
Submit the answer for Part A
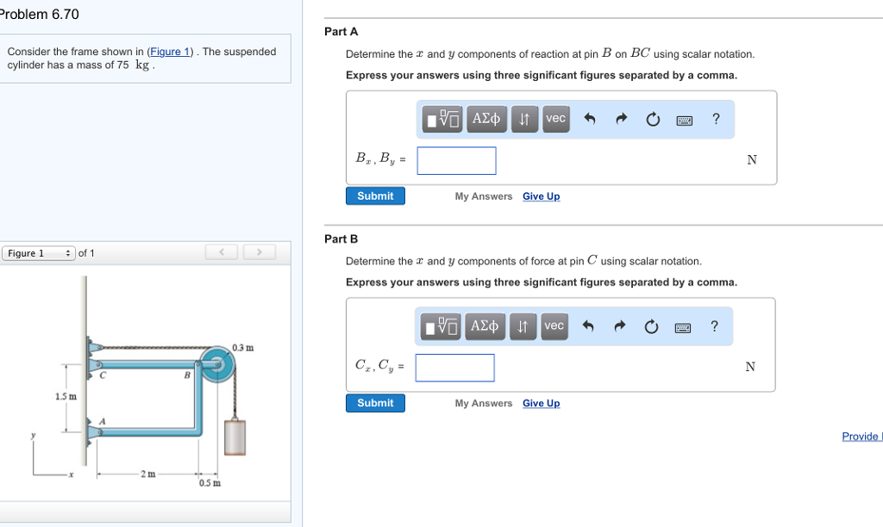pos(375,195)
